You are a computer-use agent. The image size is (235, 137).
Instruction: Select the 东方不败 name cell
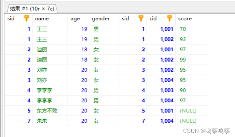pos(47,111)
